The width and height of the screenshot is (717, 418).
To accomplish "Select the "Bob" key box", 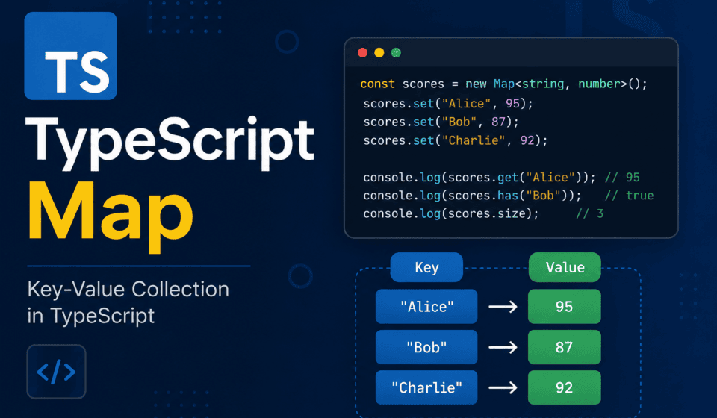I will click(426, 347).
